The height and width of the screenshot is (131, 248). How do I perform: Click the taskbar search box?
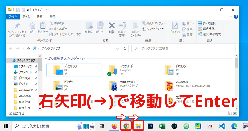[x=54, y=126]
